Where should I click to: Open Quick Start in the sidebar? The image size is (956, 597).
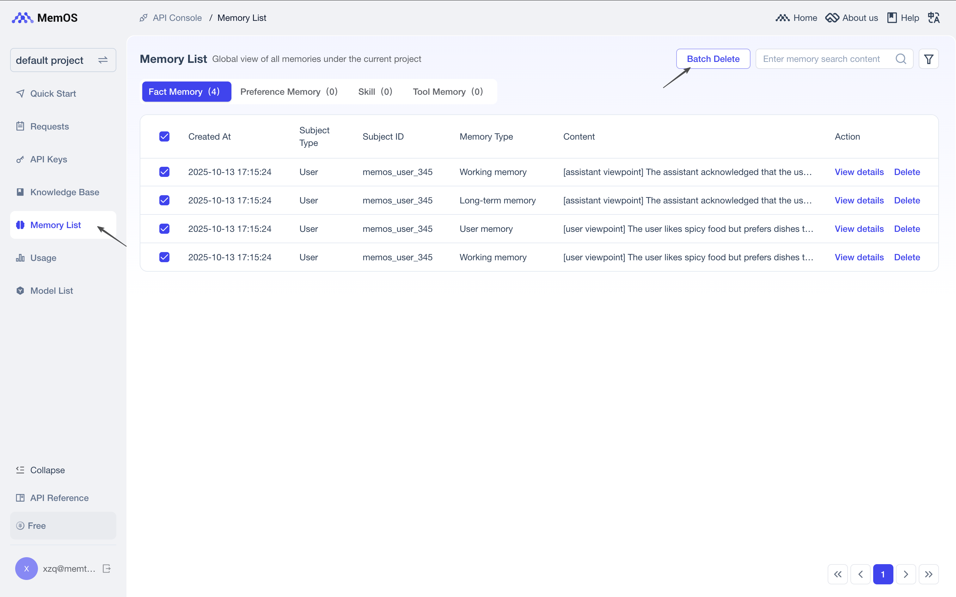[63, 93]
